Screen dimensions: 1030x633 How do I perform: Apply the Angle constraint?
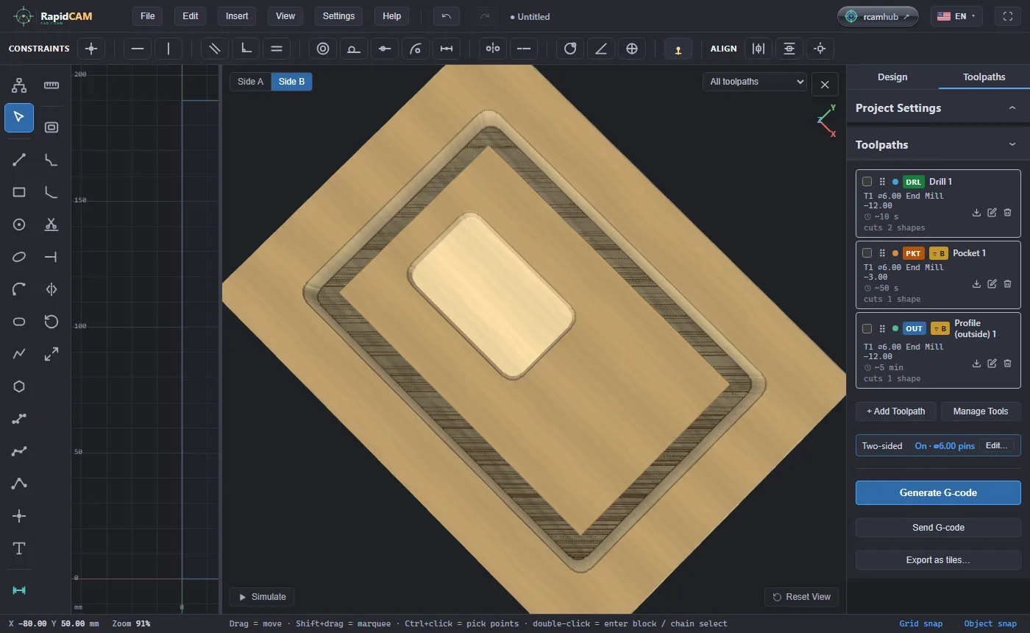click(x=601, y=49)
